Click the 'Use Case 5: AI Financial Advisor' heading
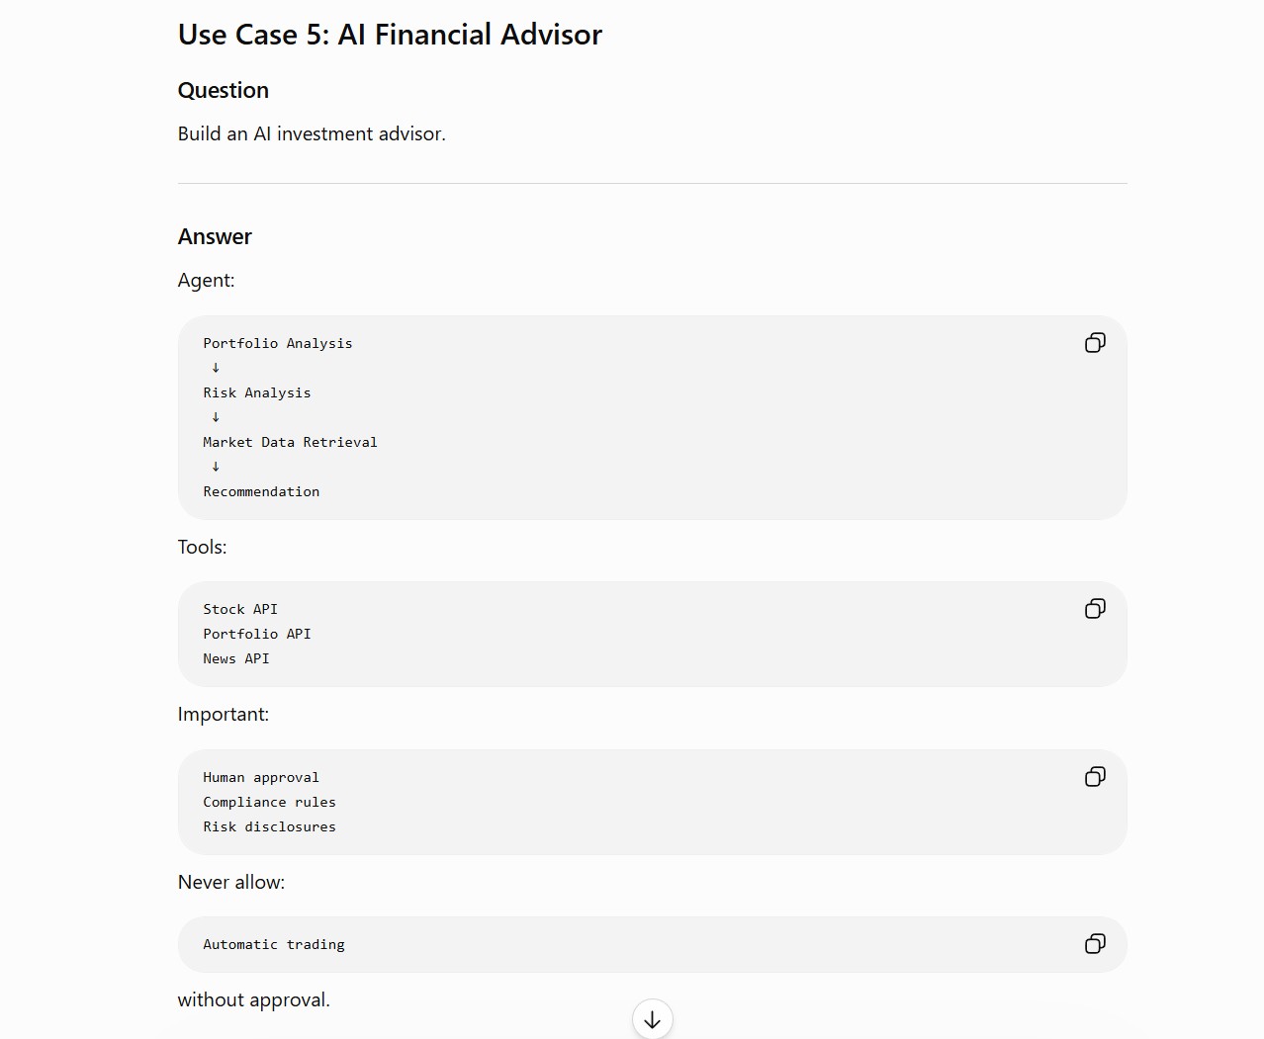The height and width of the screenshot is (1039, 1264). tap(390, 35)
